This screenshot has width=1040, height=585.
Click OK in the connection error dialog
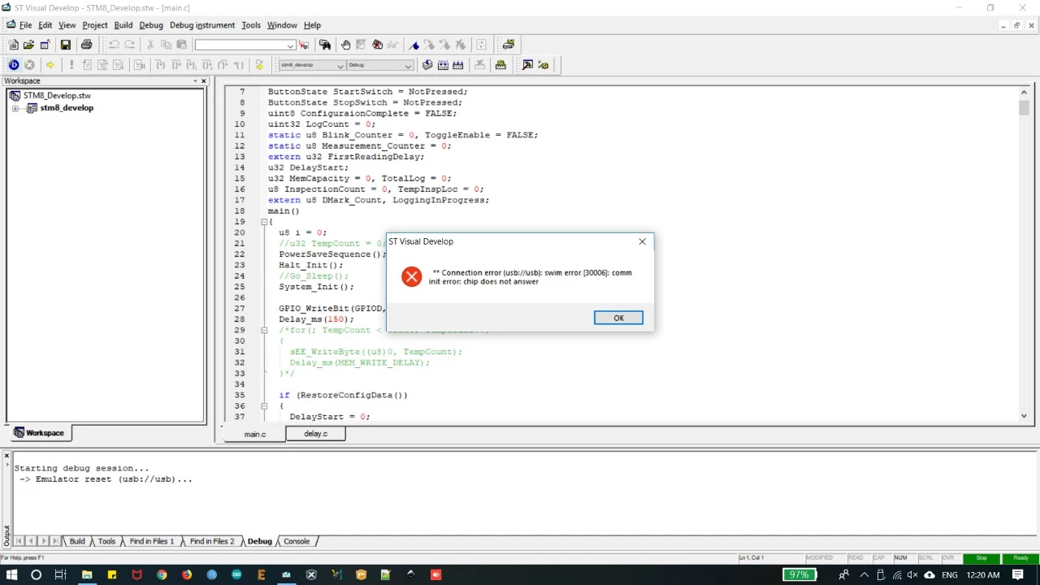coord(618,318)
